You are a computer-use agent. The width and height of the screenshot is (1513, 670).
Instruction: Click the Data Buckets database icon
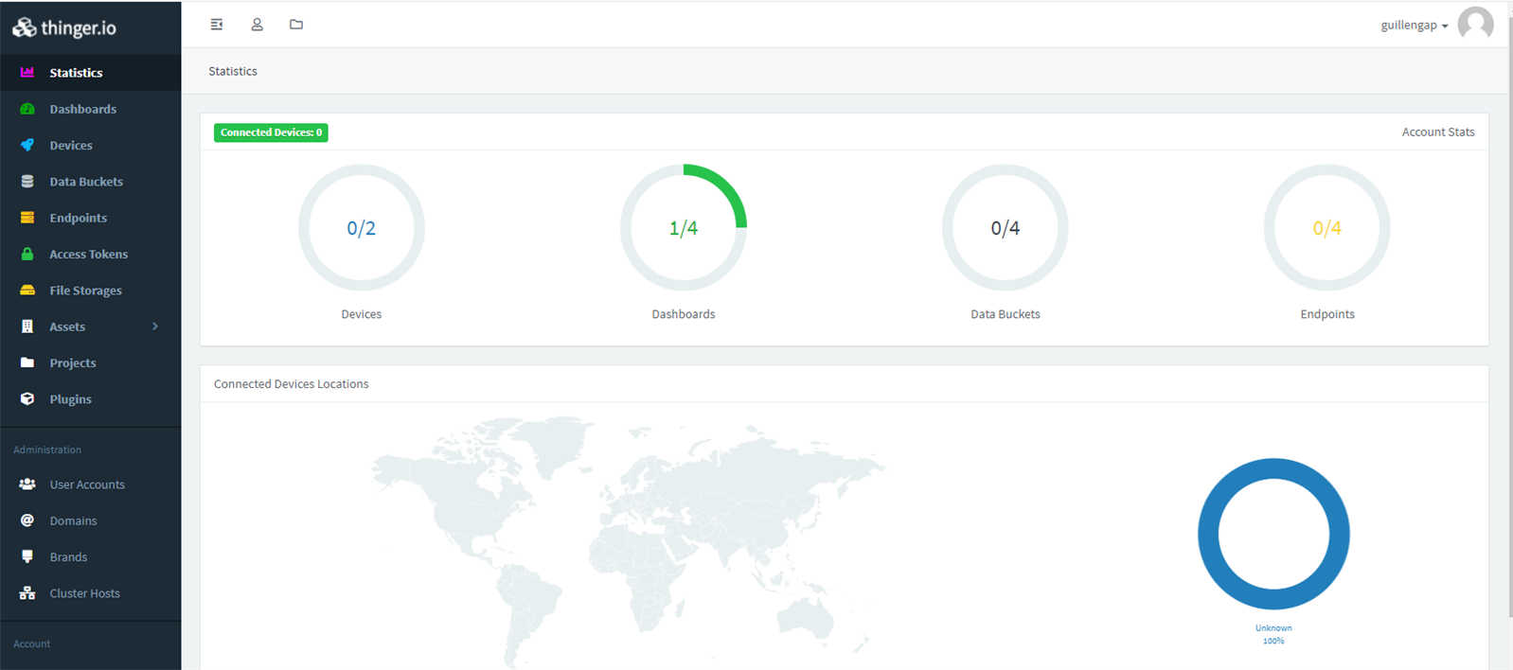coord(27,182)
